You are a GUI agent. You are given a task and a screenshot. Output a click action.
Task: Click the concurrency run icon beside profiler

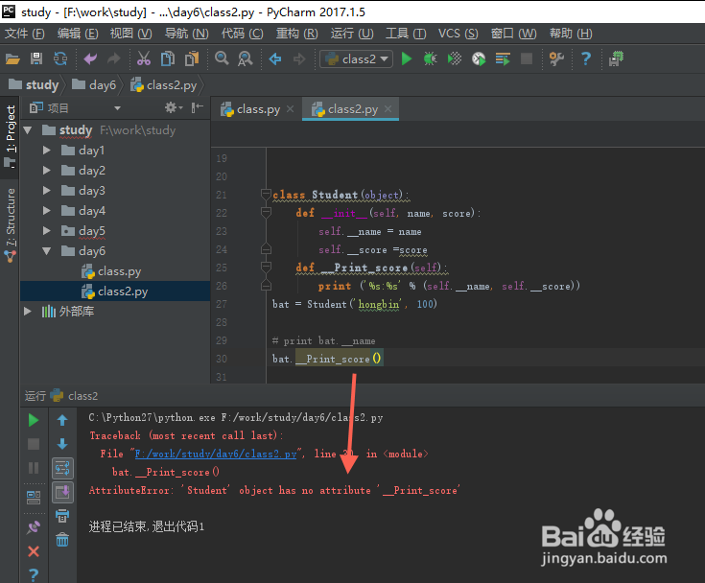pos(503,58)
